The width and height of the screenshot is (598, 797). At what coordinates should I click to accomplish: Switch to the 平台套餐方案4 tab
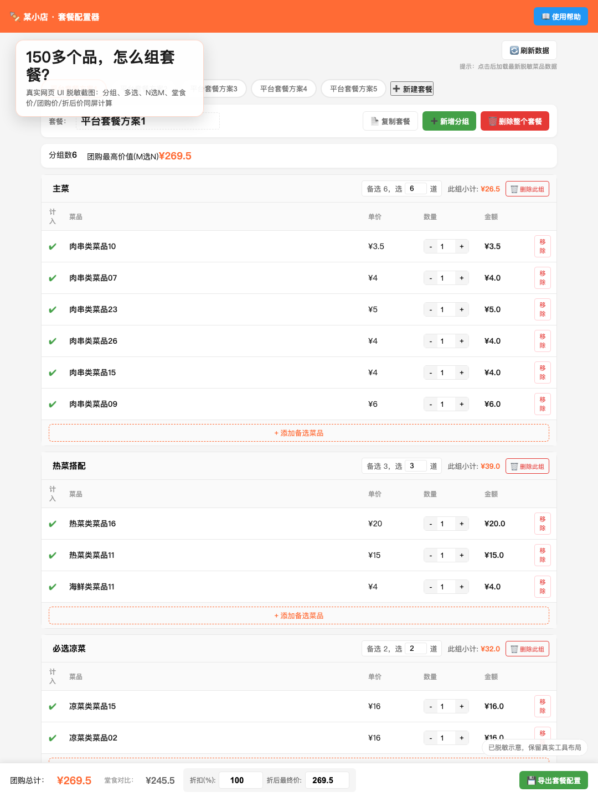283,89
